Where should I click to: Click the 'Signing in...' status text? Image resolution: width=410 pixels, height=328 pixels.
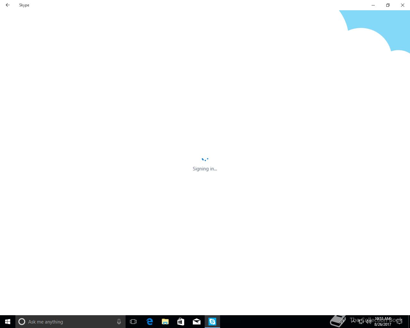click(205, 169)
